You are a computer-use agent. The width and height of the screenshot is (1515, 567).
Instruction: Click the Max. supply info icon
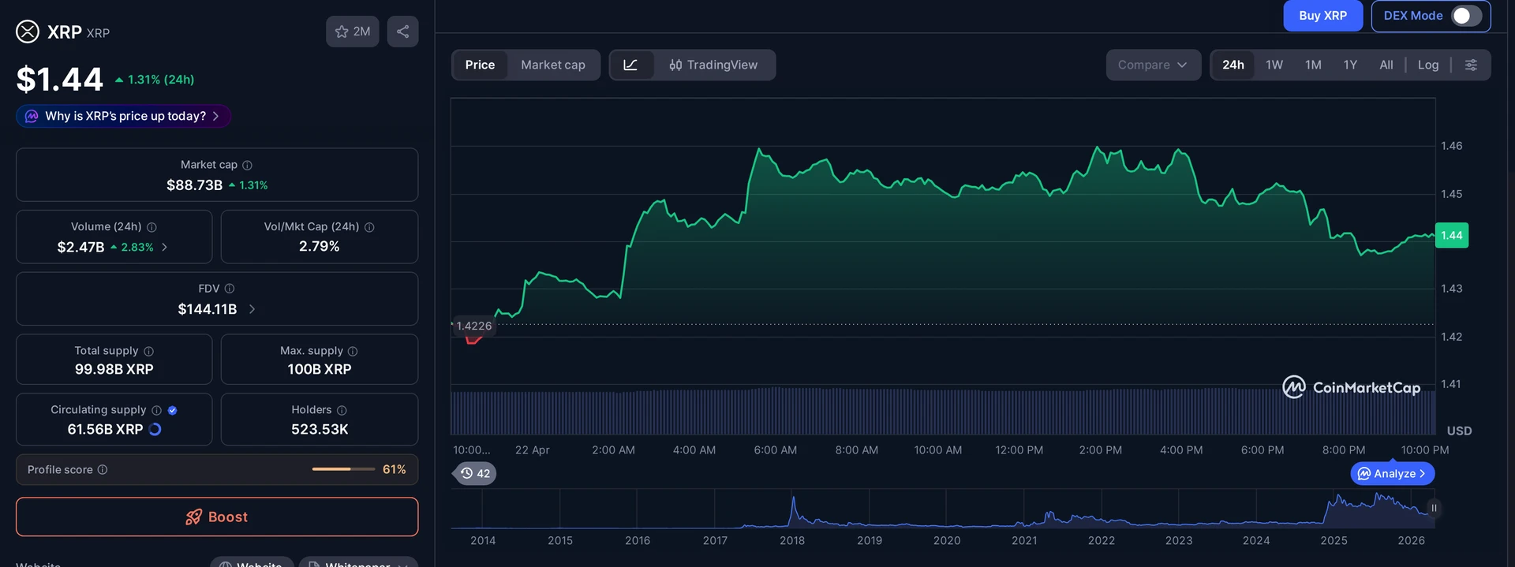coord(353,351)
